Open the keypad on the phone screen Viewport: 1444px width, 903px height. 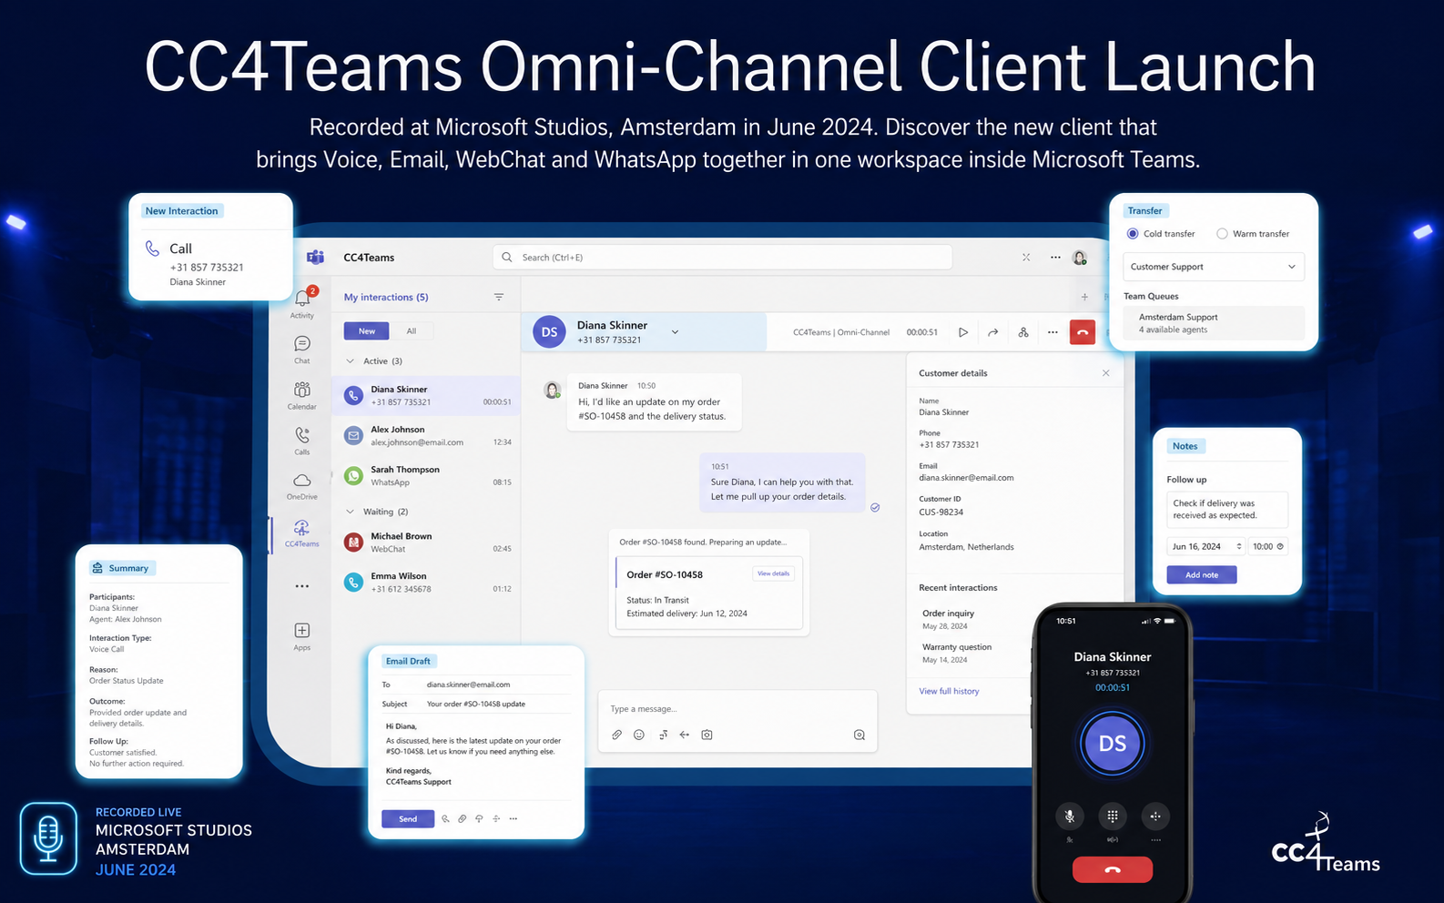[x=1113, y=817]
